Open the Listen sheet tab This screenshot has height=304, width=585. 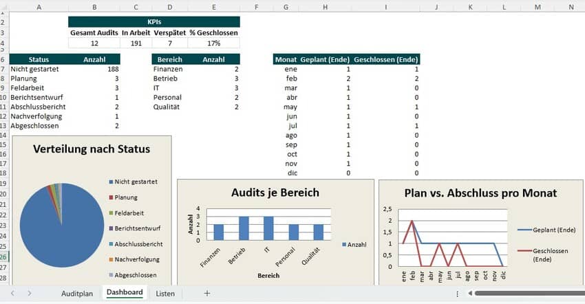(x=165, y=293)
